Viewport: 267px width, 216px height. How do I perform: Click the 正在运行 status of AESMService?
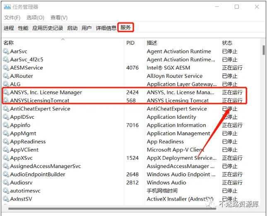[232, 67]
